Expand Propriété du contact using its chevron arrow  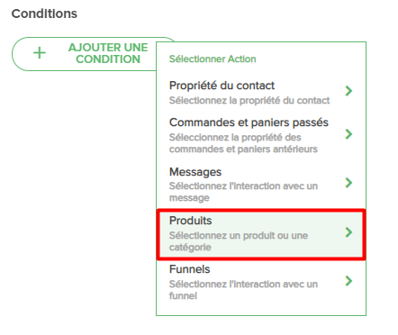pos(348,91)
